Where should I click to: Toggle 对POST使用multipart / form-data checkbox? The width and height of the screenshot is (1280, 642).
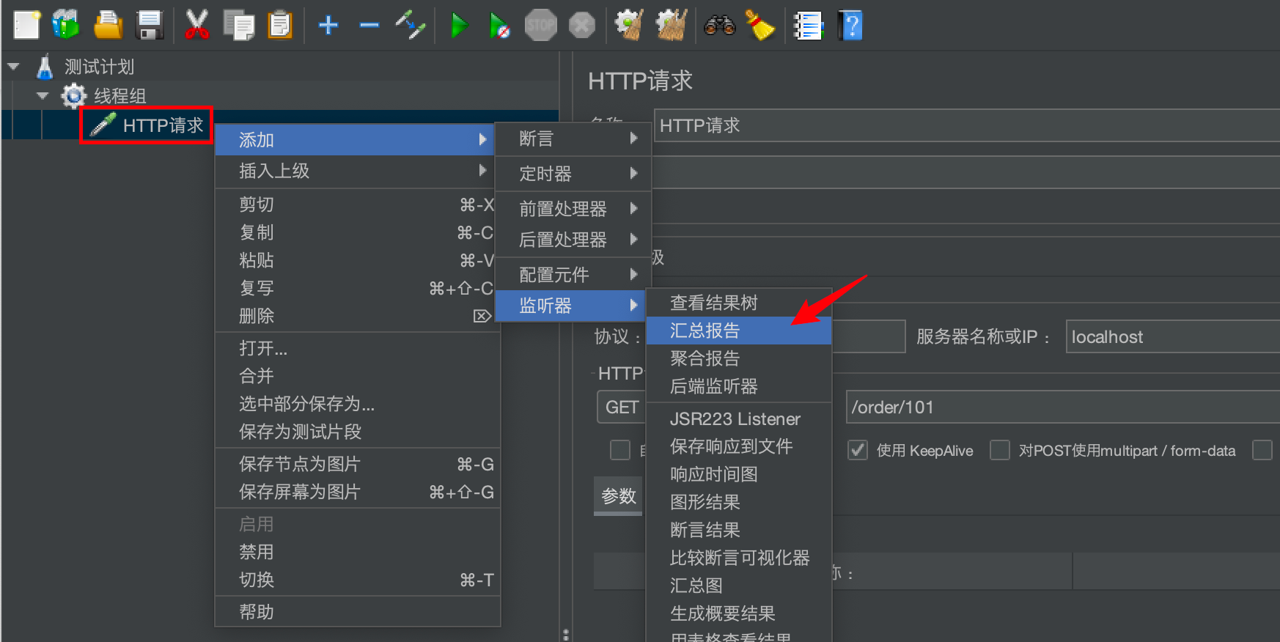(x=1000, y=450)
